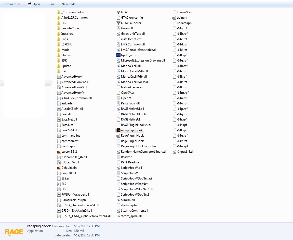Select the LSPDFR folder icon
The height and width of the screenshot is (240, 293).
pyautogui.click(x=59, y=44)
